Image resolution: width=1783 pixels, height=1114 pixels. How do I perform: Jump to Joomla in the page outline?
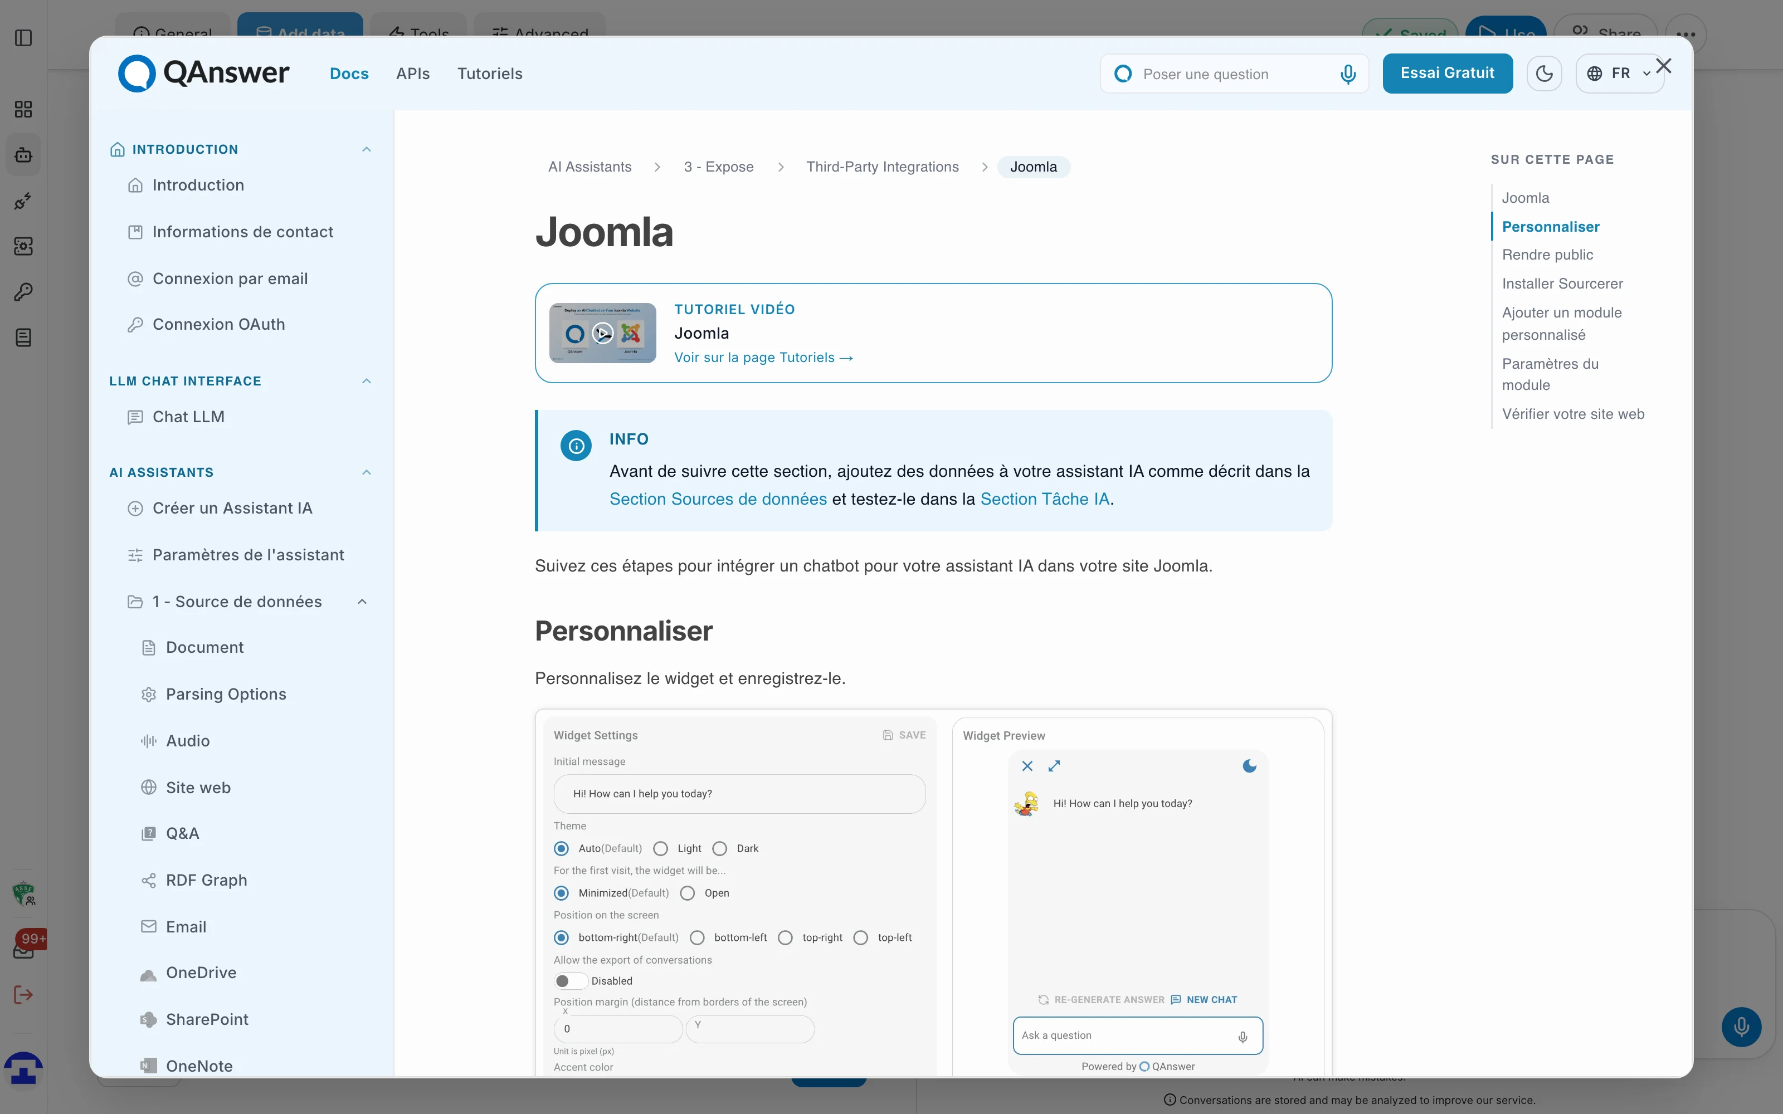coord(1525,198)
